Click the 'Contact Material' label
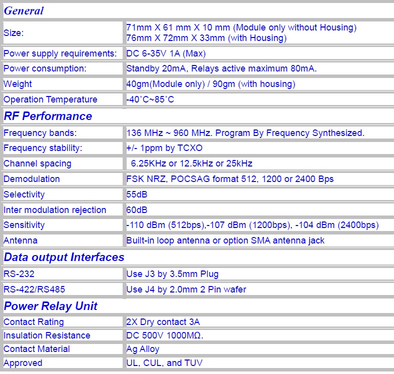394x374 pixels. click(x=37, y=349)
